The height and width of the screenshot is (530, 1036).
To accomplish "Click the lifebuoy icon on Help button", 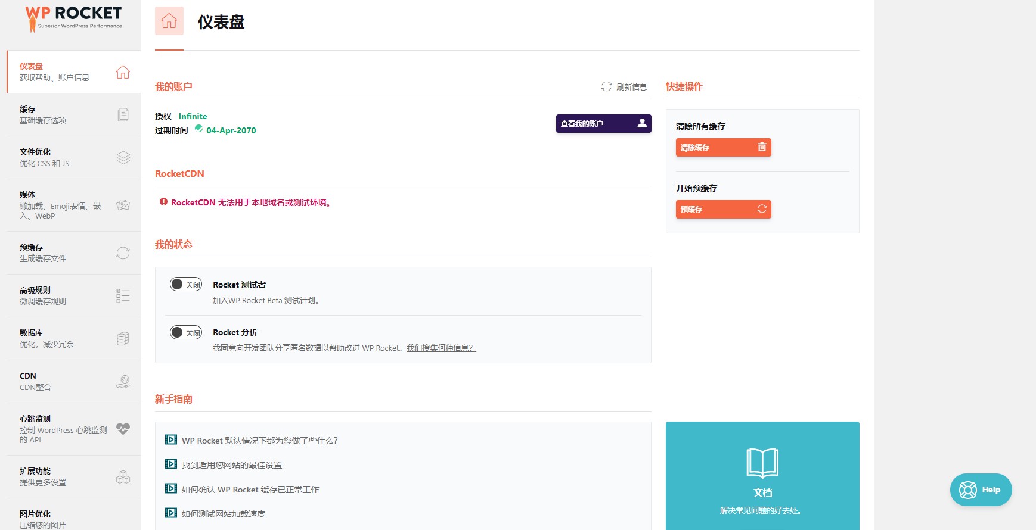I will pyautogui.click(x=968, y=490).
